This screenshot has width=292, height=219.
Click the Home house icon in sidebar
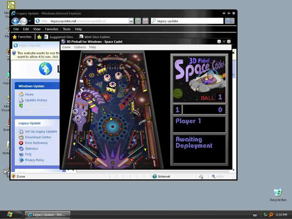coord(21,94)
